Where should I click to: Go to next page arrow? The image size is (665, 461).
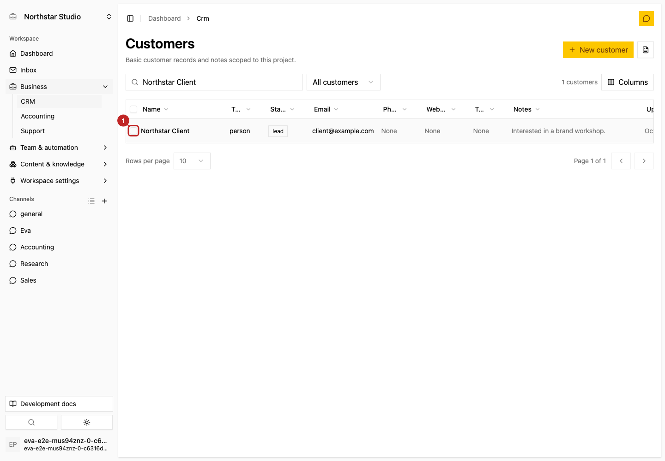(644, 161)
